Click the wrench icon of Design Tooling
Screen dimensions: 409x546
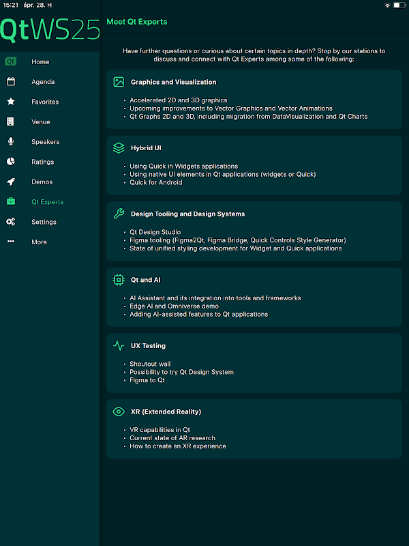pyautogui.click(x=119, y=214)
